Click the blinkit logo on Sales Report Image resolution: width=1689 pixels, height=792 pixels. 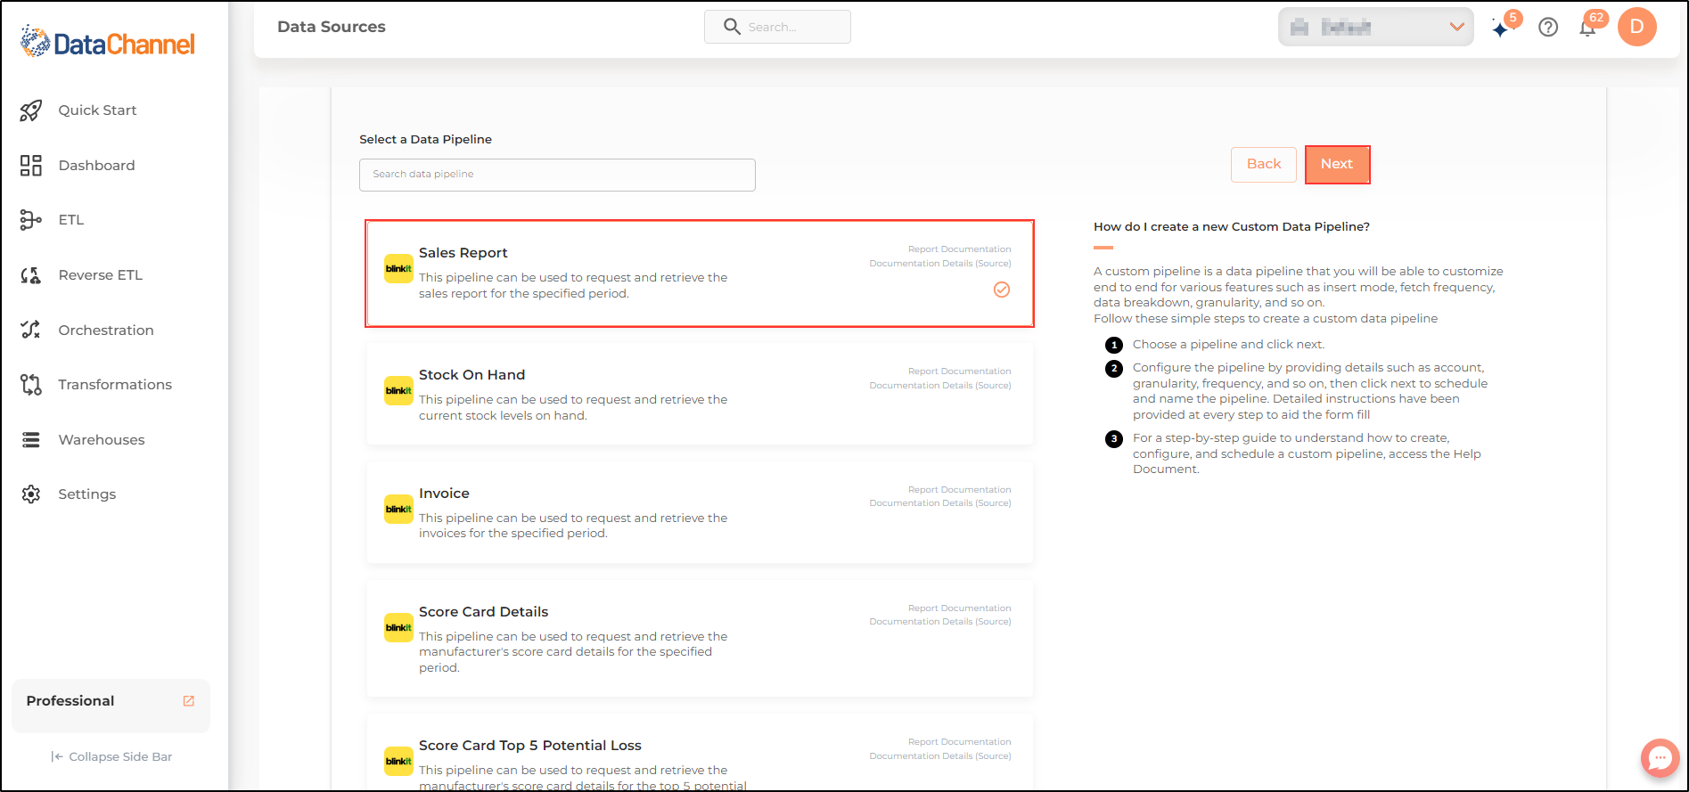pos(398,269)
